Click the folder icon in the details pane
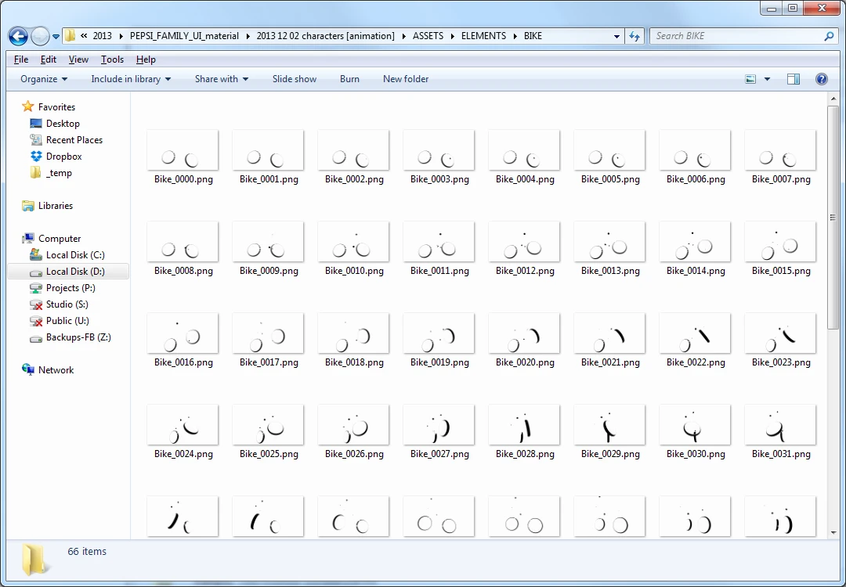This screenshot has width=846, height=587. pyautogui.click(x=34, y=559)
